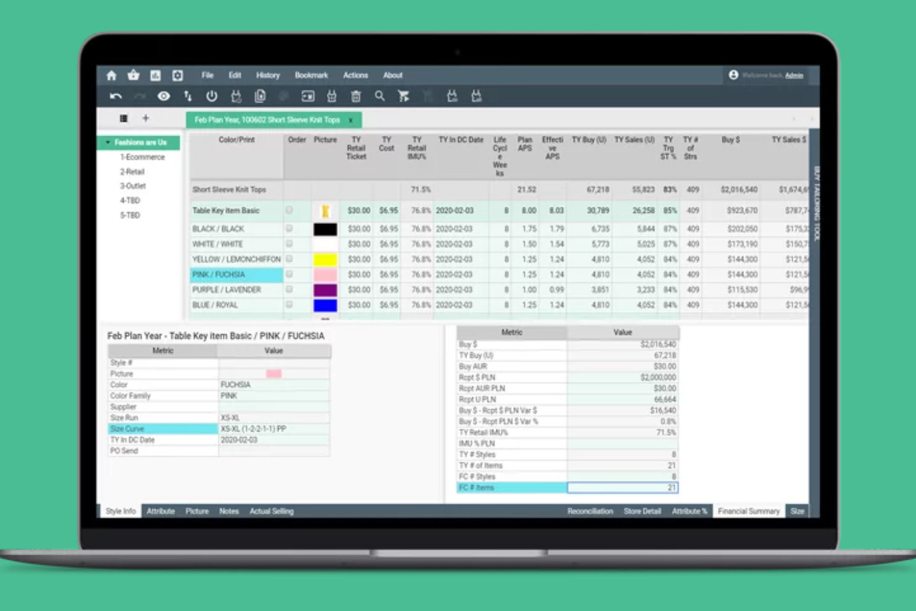Screen dimensions: 916x611
Task: Switch to the Store Detail tab
Action: tap(642, 511)
